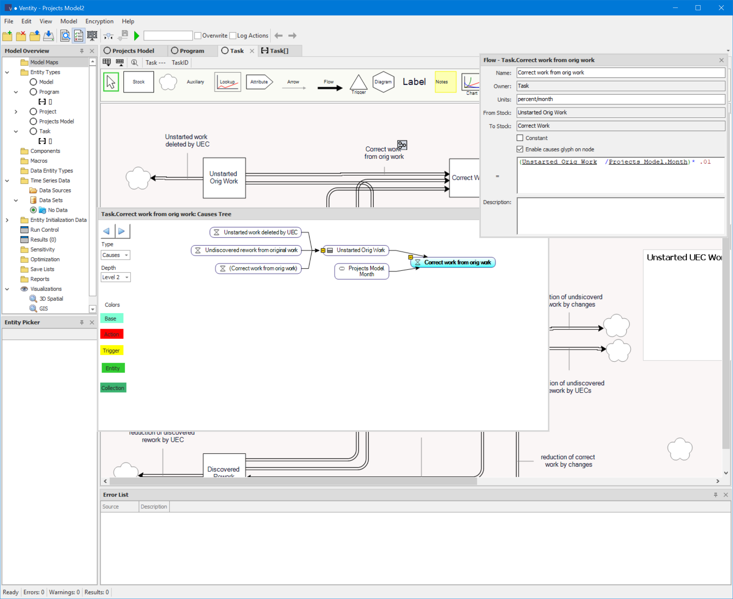Click the yellow Trigger color swatch
The width and height of the screenshot is (733, 599).
(x=111, y=350)
